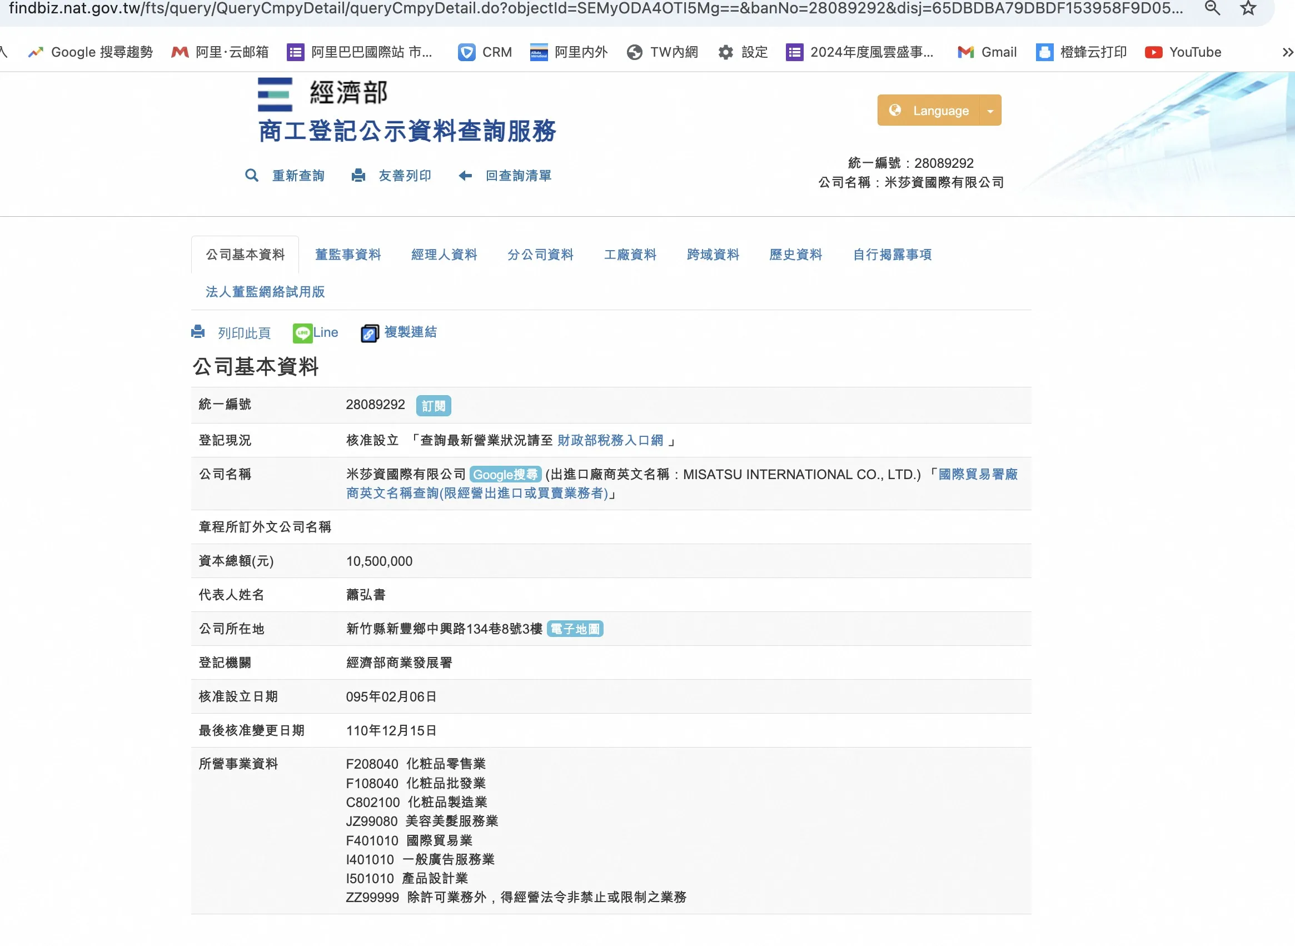Click the 重新查詢 search icon
Viewport: 1295px width, 946px height.
(251, 175)
